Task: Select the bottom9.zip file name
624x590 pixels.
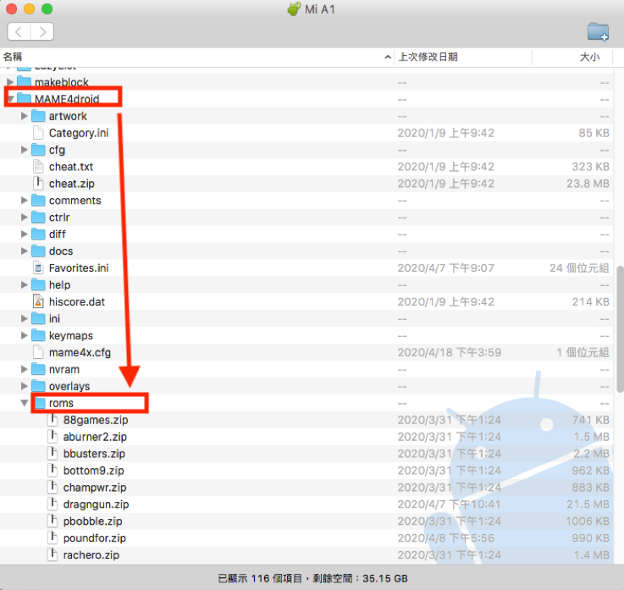Action: click(93, 471)
